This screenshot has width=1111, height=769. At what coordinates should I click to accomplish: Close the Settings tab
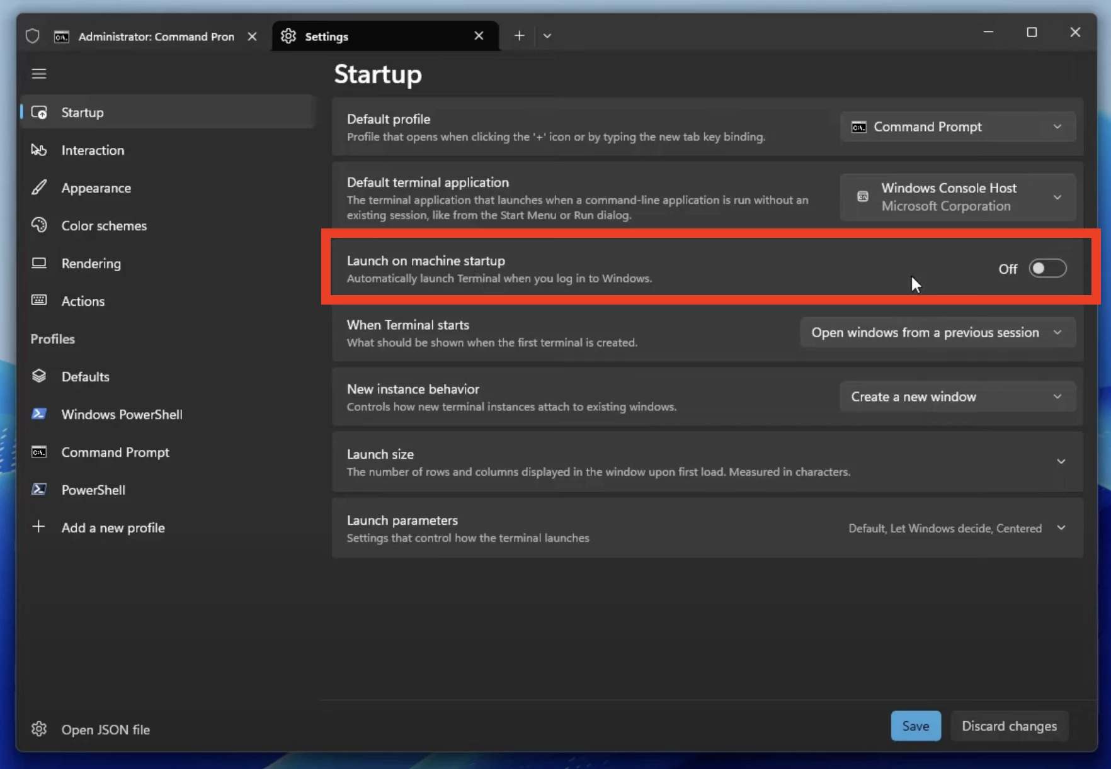479,36
